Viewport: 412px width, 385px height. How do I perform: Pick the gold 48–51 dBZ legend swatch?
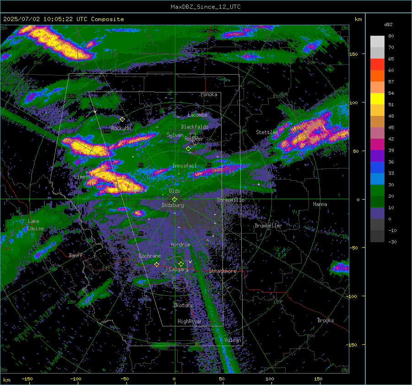point(377,110)
